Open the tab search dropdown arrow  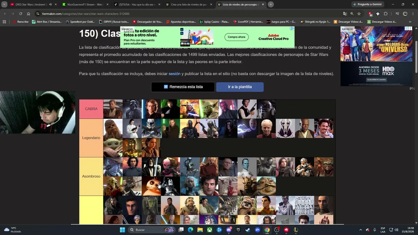click(x=4, y=4)
